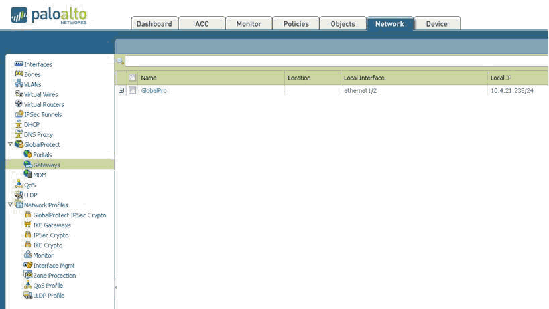The height and width of the screenshot is (309, 549).
Task: Collapse the GlobalProtect tree node
Action: point(10,144)
